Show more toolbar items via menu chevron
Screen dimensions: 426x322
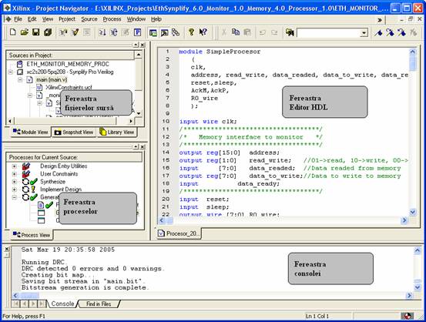click(380, 19)
